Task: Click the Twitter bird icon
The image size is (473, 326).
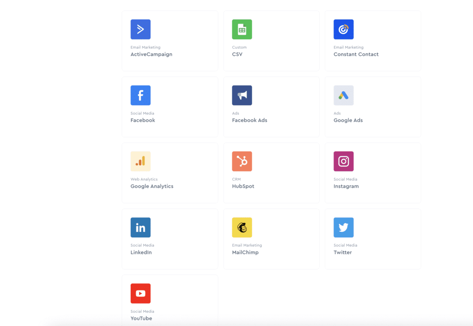Action: 344,228
